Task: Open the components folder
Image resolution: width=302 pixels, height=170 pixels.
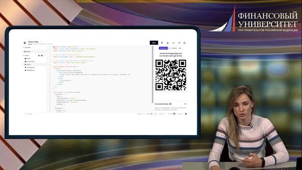Action: (30, 61)
